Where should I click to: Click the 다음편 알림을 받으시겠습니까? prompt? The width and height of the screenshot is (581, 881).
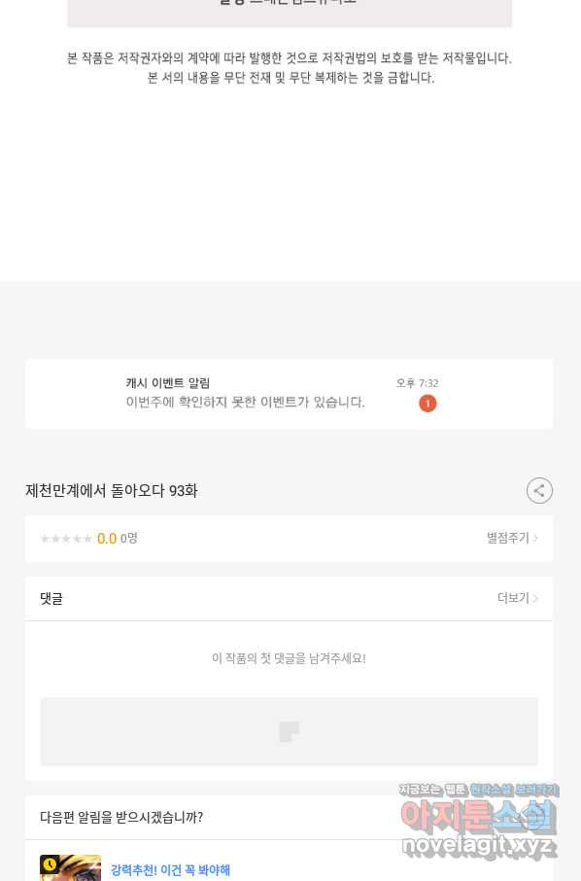click(x=121, y=817)
